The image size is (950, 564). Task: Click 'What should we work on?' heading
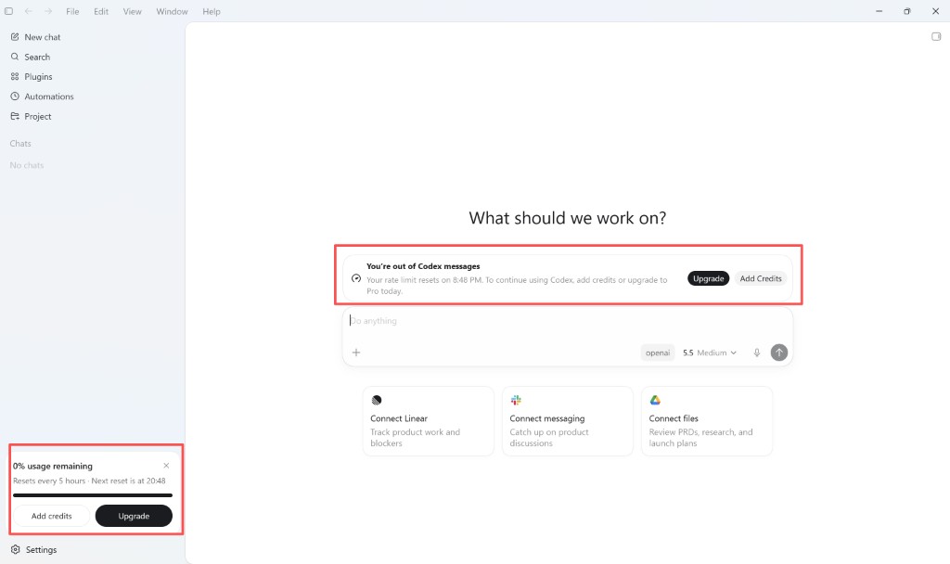click(568, 218)
